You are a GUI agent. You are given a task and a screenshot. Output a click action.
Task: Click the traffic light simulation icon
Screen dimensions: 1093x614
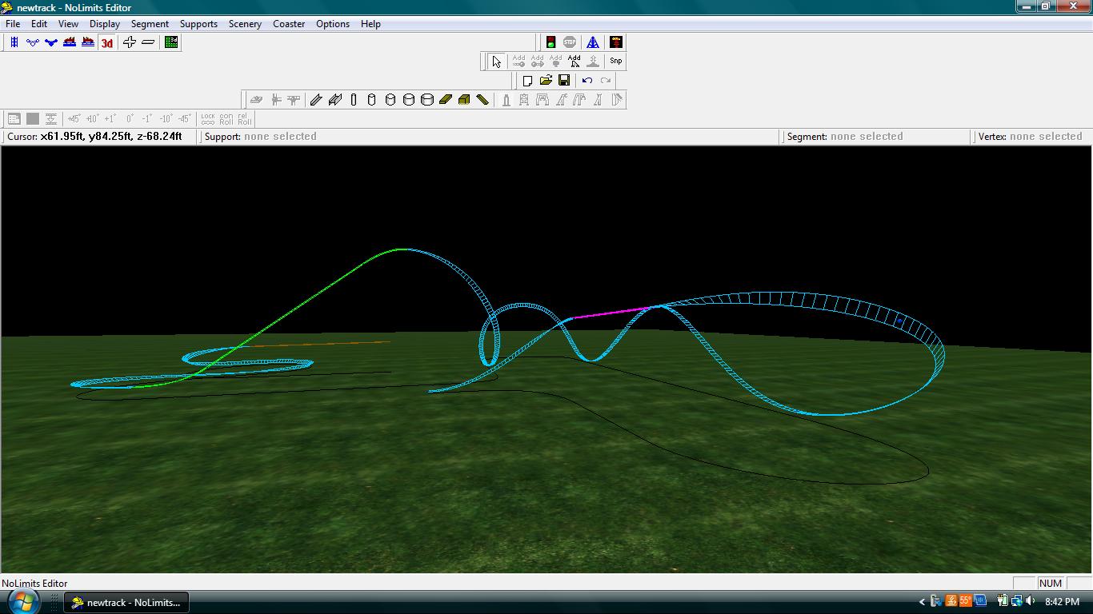(551, 42)
